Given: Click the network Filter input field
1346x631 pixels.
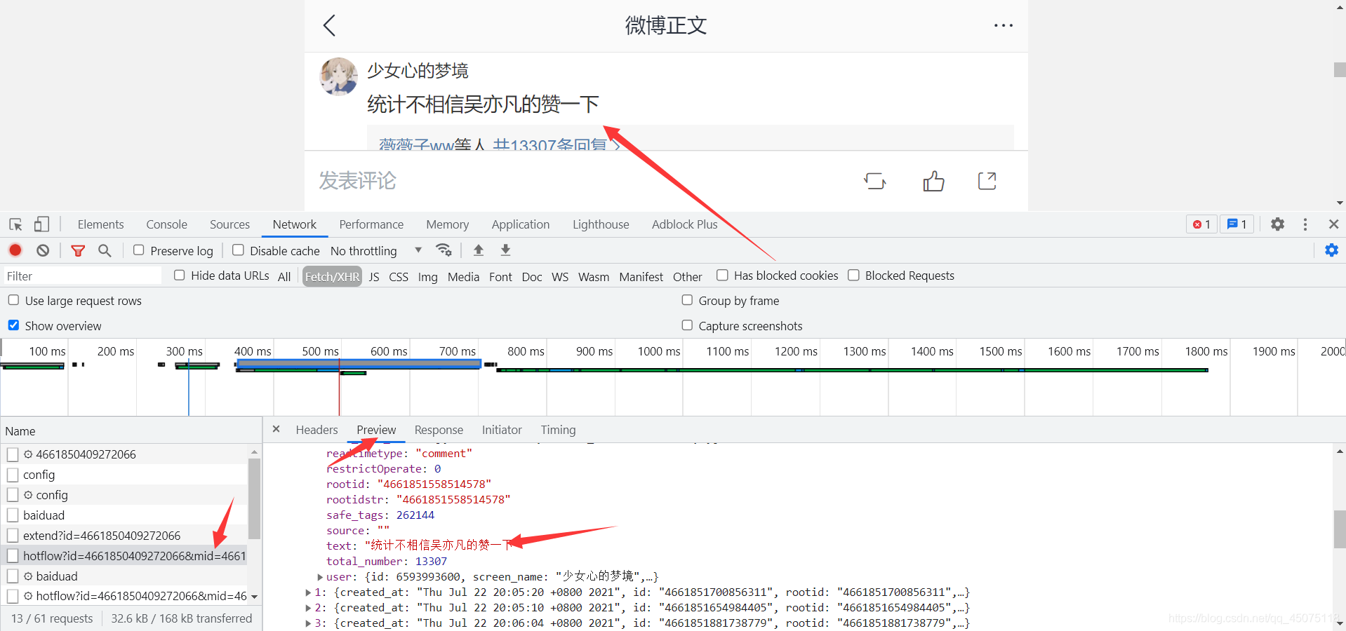Looking at the screenshot, I should pyautogui.click(x=82, y=276).
